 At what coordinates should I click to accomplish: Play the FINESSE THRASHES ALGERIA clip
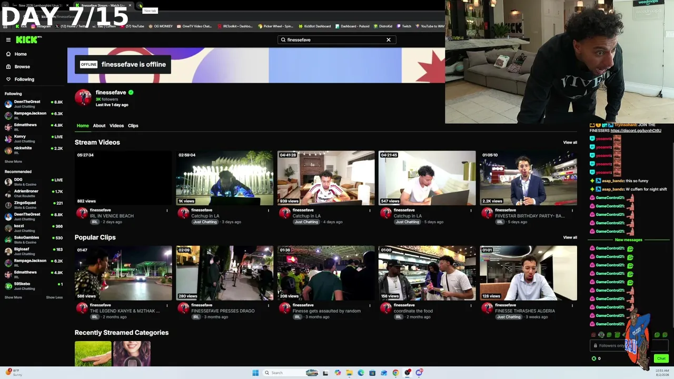click(528, 273)
